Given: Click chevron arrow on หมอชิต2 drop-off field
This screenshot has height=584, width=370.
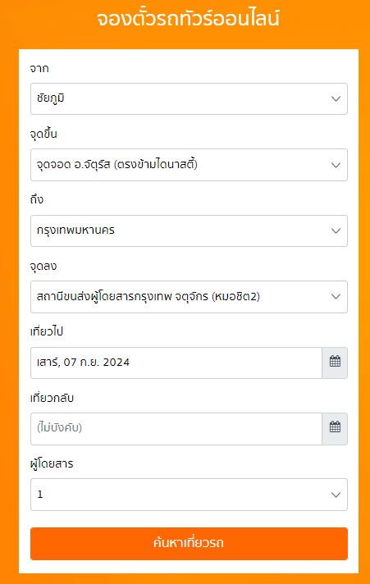Looking at the screenshot, I should (x=336, y=297).
